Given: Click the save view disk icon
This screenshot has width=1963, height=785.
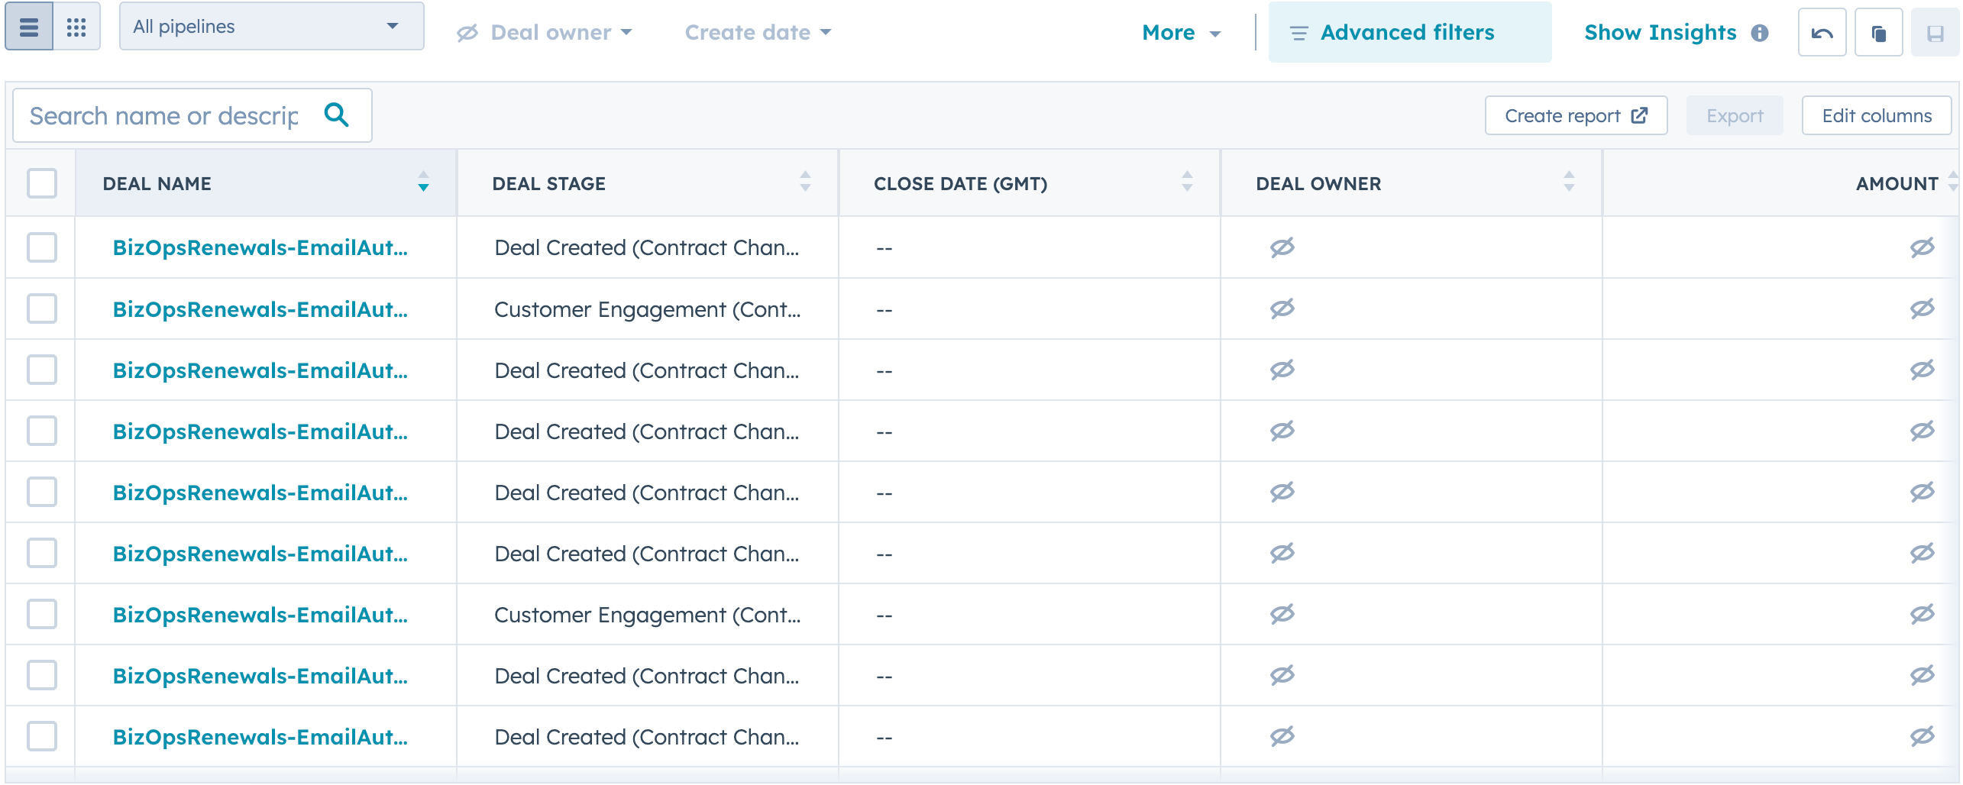Looking at the screenshot, I should (1934, 33).
